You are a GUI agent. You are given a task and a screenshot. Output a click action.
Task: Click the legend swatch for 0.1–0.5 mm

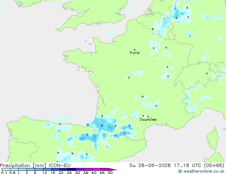pyautogui.click(x=6, y=169)
